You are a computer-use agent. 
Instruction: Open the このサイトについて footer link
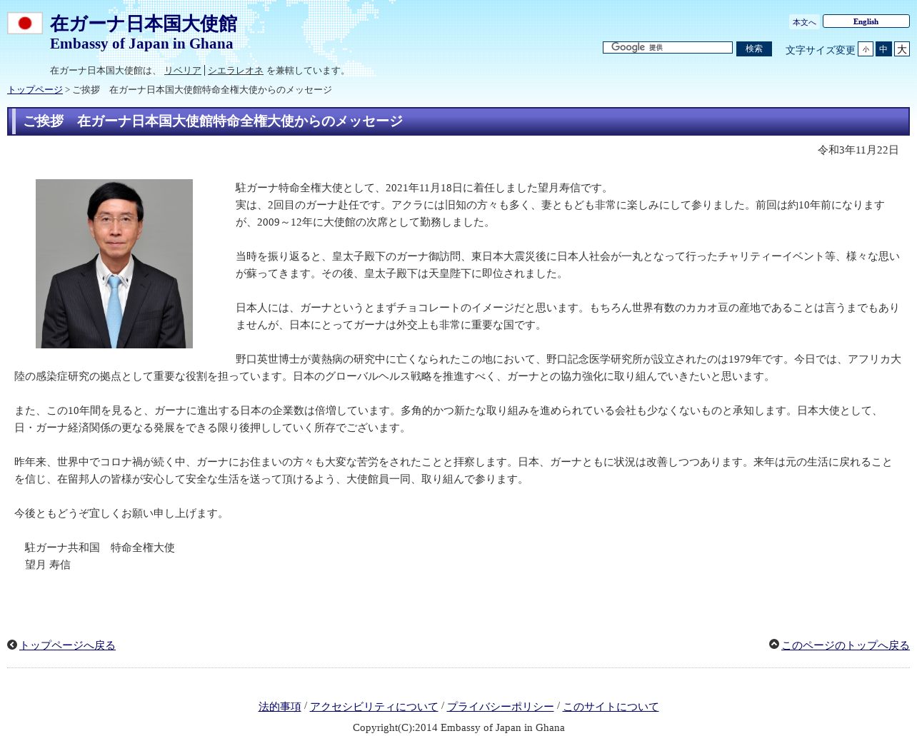(611, 707)
